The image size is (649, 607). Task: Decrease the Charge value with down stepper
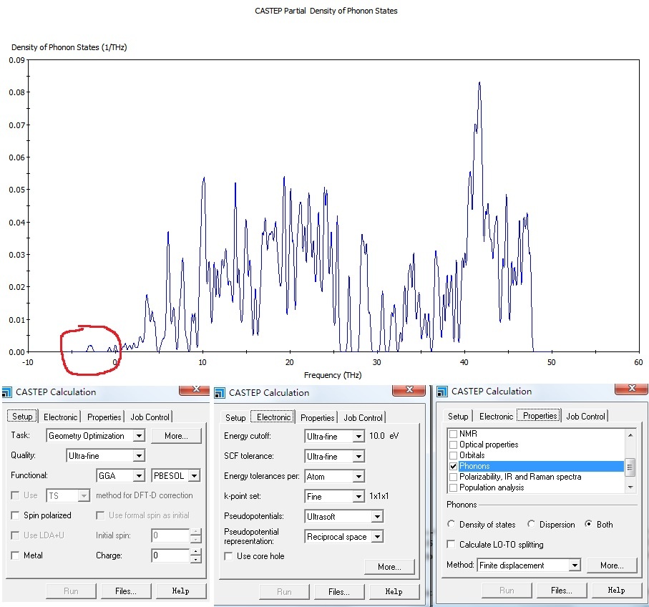[x=196, y=559]
